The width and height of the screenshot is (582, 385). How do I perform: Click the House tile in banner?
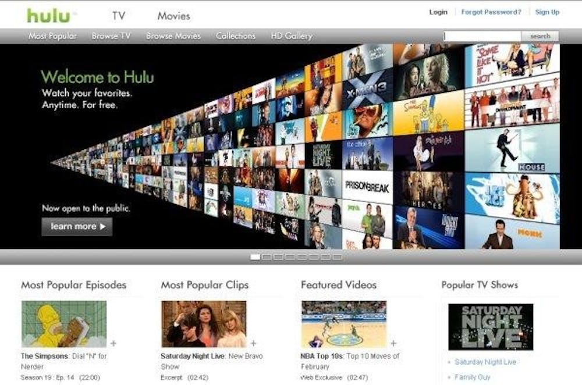(x=512, y=148)
